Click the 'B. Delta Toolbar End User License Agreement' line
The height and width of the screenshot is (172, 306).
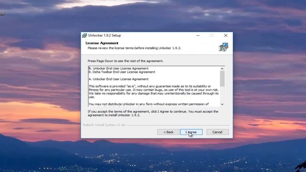(122, 72)
